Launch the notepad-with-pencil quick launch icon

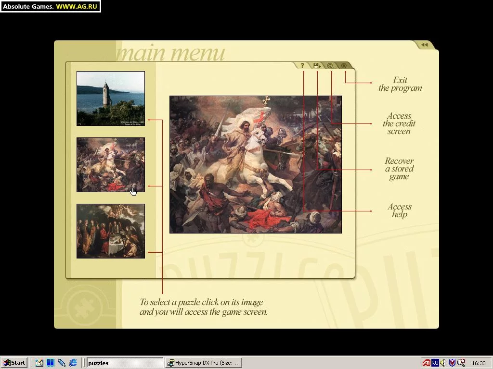click(x=39, y=363)
